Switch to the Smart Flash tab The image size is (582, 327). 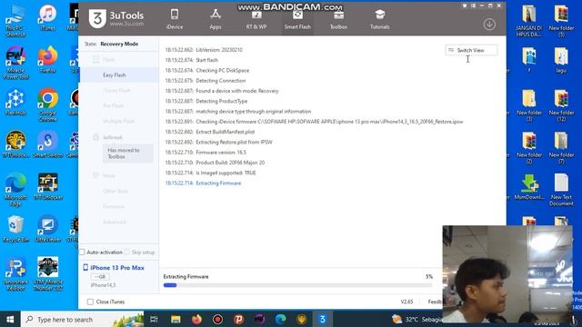coord(297,19)
